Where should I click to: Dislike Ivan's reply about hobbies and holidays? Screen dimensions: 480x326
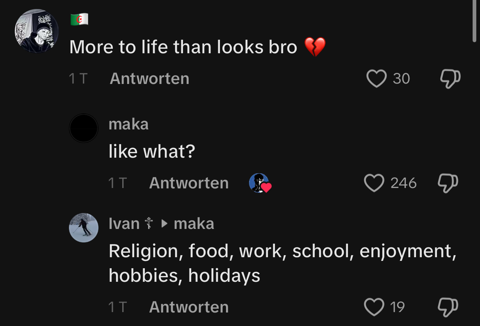click(448, 307)
